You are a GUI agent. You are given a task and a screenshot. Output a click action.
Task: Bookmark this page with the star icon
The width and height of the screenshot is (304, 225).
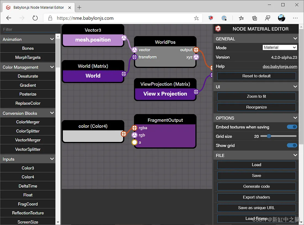click(196, 18)
